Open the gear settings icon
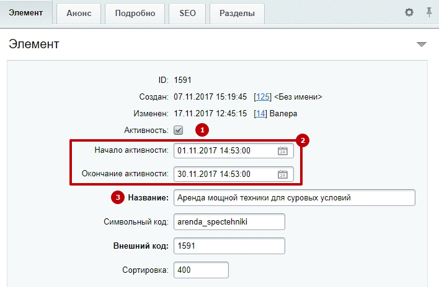The width and height of the screenshot is (439, 287). [x=409, y=12]
